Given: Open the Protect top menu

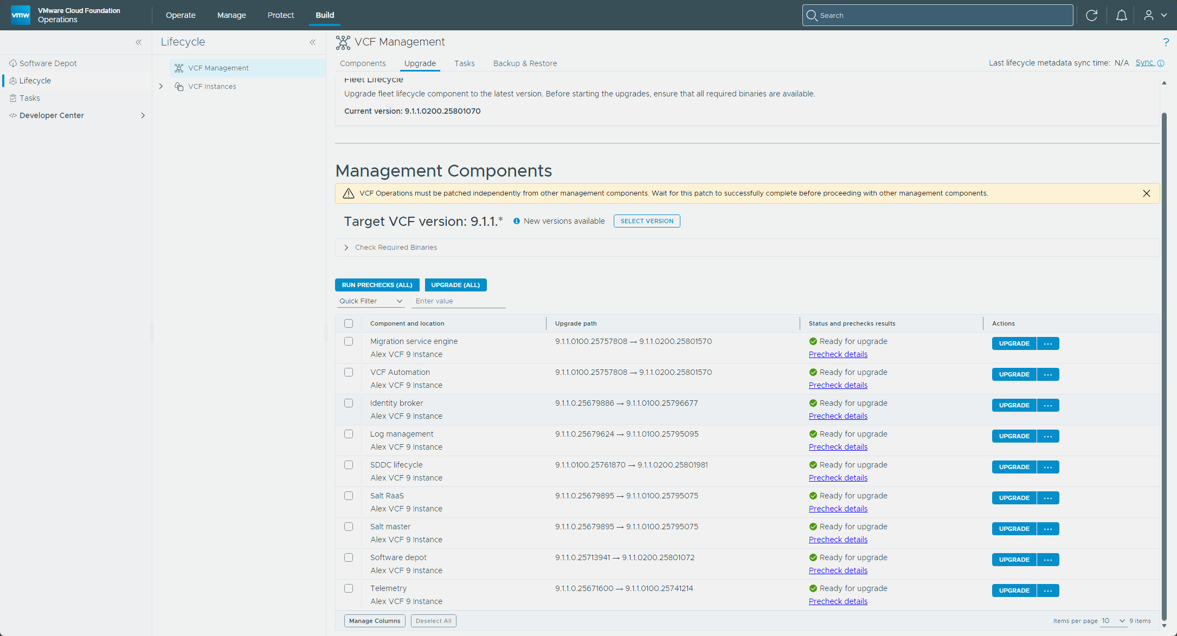Looking at the screenshot, I should pyautogui.click(x=281, y=15).
